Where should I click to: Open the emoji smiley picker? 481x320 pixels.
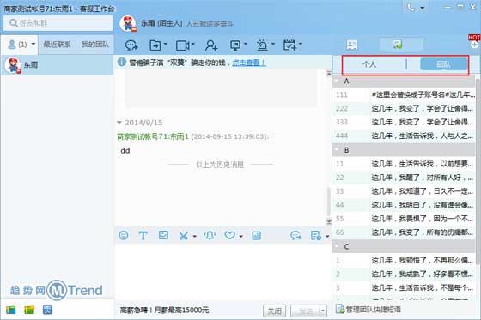pyautogui.click(x=124, y=235)
